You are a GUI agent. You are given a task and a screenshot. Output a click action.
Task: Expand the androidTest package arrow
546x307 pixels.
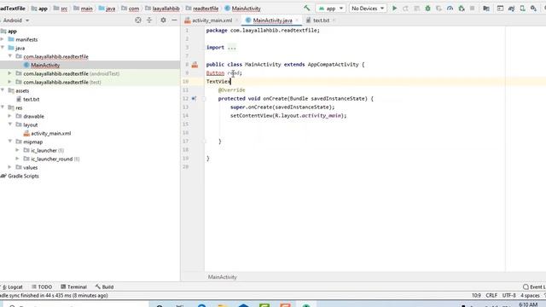[x=9, y=73]
